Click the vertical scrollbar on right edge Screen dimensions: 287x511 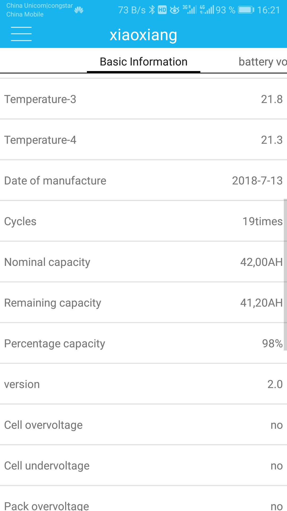click(x=285, y=274)
